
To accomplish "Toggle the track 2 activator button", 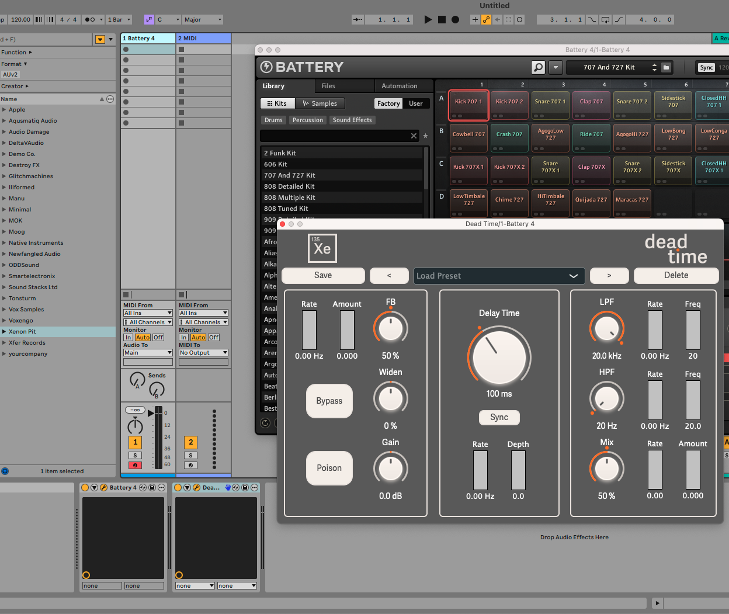I will 191,442.
